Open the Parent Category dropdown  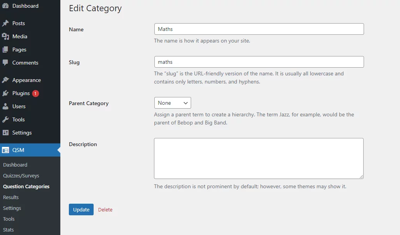[173, 103]
